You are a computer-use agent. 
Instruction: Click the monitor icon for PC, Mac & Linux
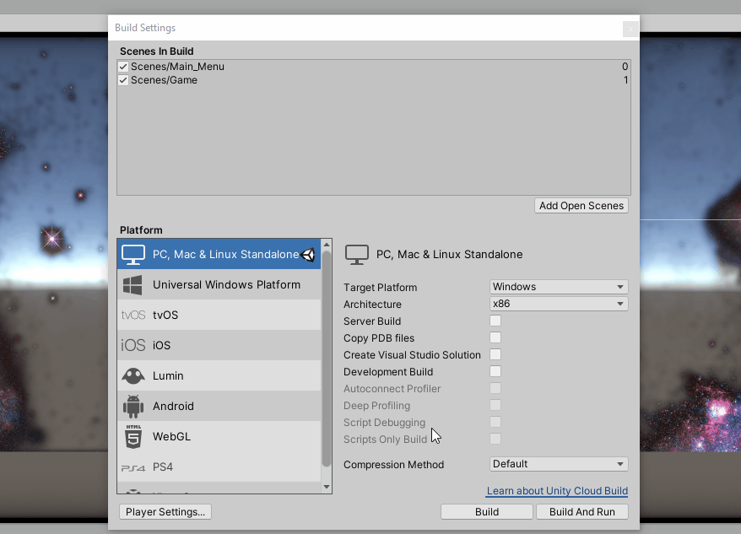coord(133,254)
